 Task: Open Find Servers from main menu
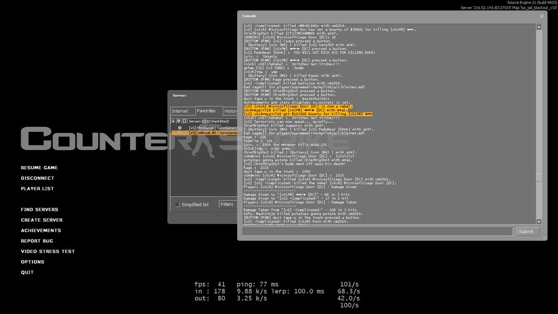(40, 210)
